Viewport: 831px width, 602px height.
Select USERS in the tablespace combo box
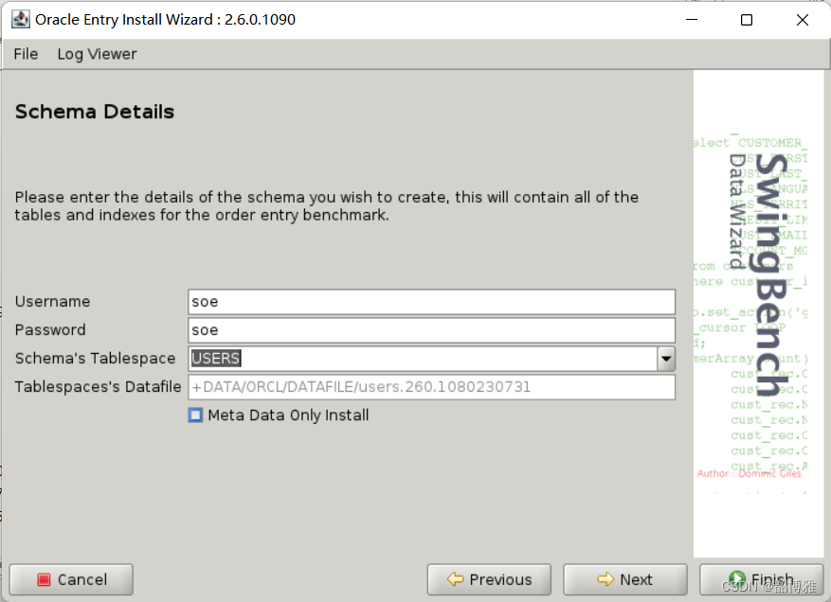[x=215, y=358]
